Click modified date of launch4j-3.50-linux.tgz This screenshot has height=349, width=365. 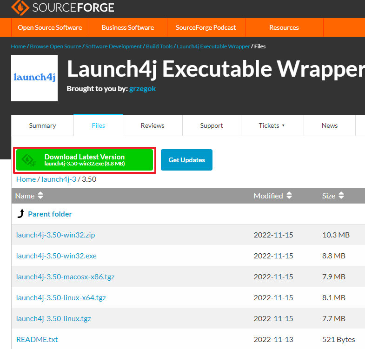click(273, 318)
